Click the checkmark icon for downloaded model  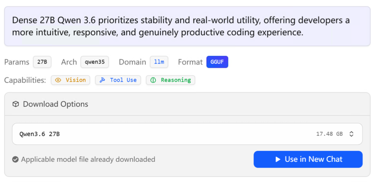[x=15, y=159]
